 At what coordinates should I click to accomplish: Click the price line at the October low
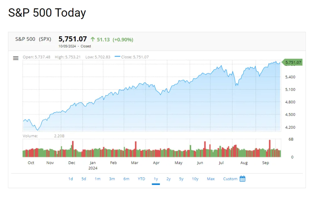tap(38, 130)
